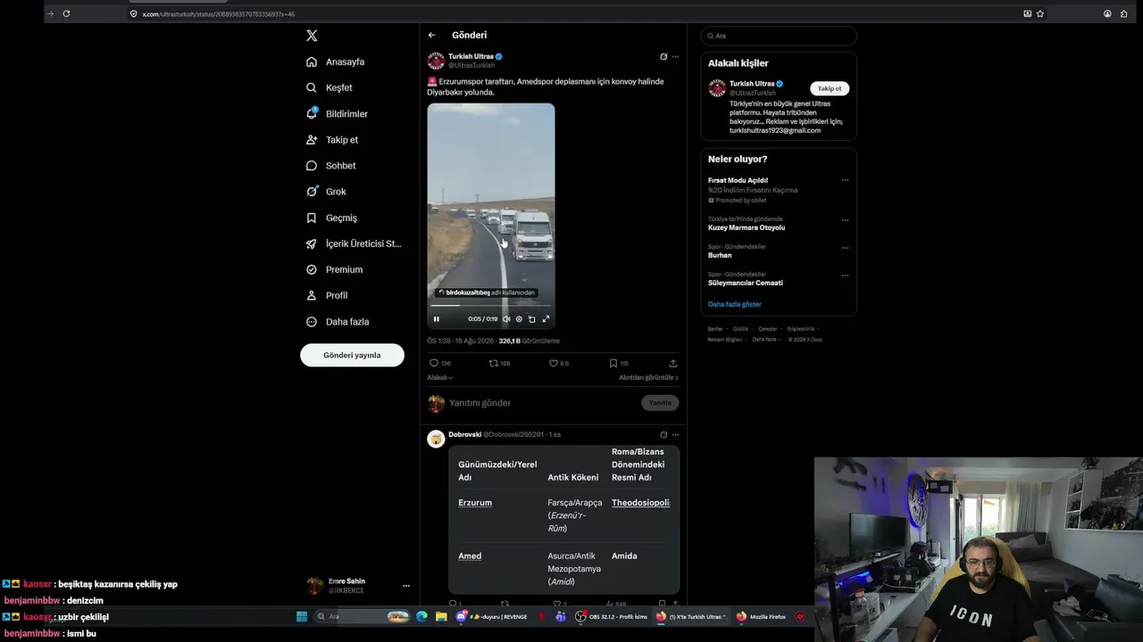Image resolution: width=1143 pixels, height=642 pixels.
Task: Open Grok from the sidebar
Action: 326,192
